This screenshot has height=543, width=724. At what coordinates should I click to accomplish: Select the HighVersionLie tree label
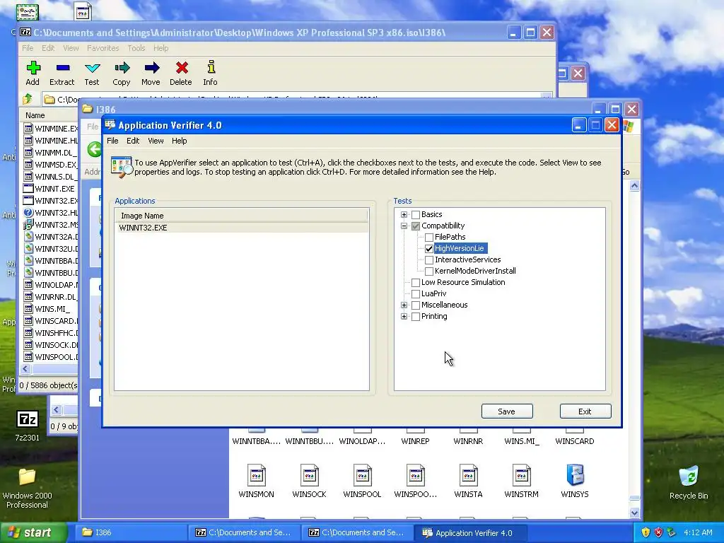460,248
